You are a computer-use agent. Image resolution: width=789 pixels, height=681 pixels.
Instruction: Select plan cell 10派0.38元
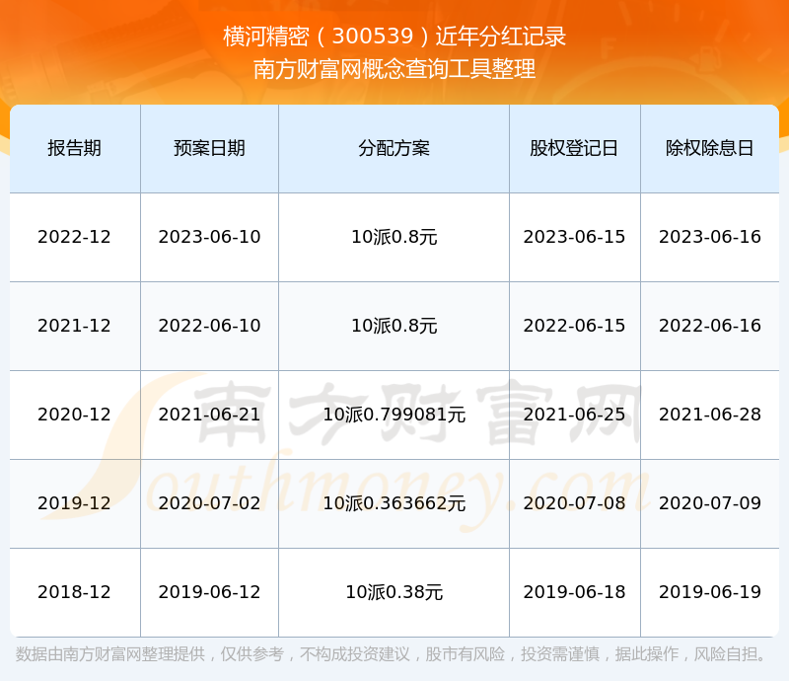[394, 592]
